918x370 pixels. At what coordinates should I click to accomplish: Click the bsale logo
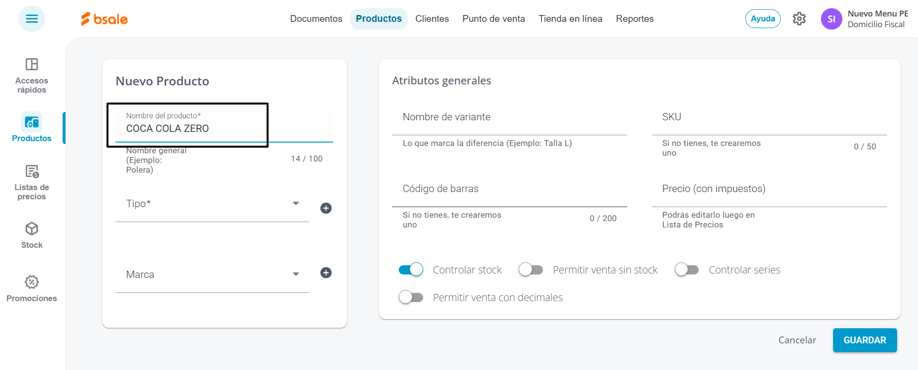pos(104,19)
